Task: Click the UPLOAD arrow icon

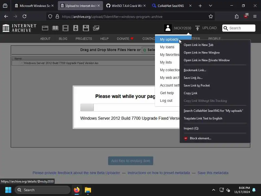Action: pyautogui.click(x=198, y=28)
